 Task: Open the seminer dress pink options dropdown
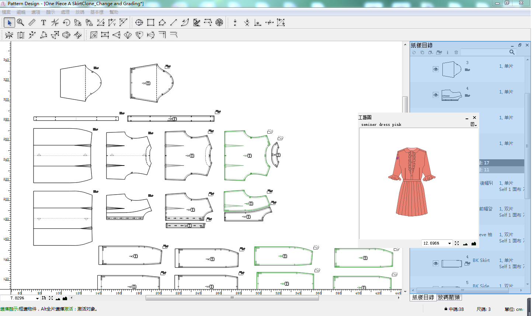473,125
